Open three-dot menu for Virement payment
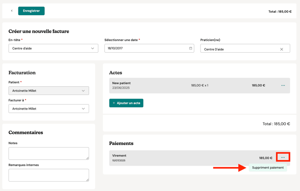The width and height of the screenshot is (300, 191). coord(283,157)
